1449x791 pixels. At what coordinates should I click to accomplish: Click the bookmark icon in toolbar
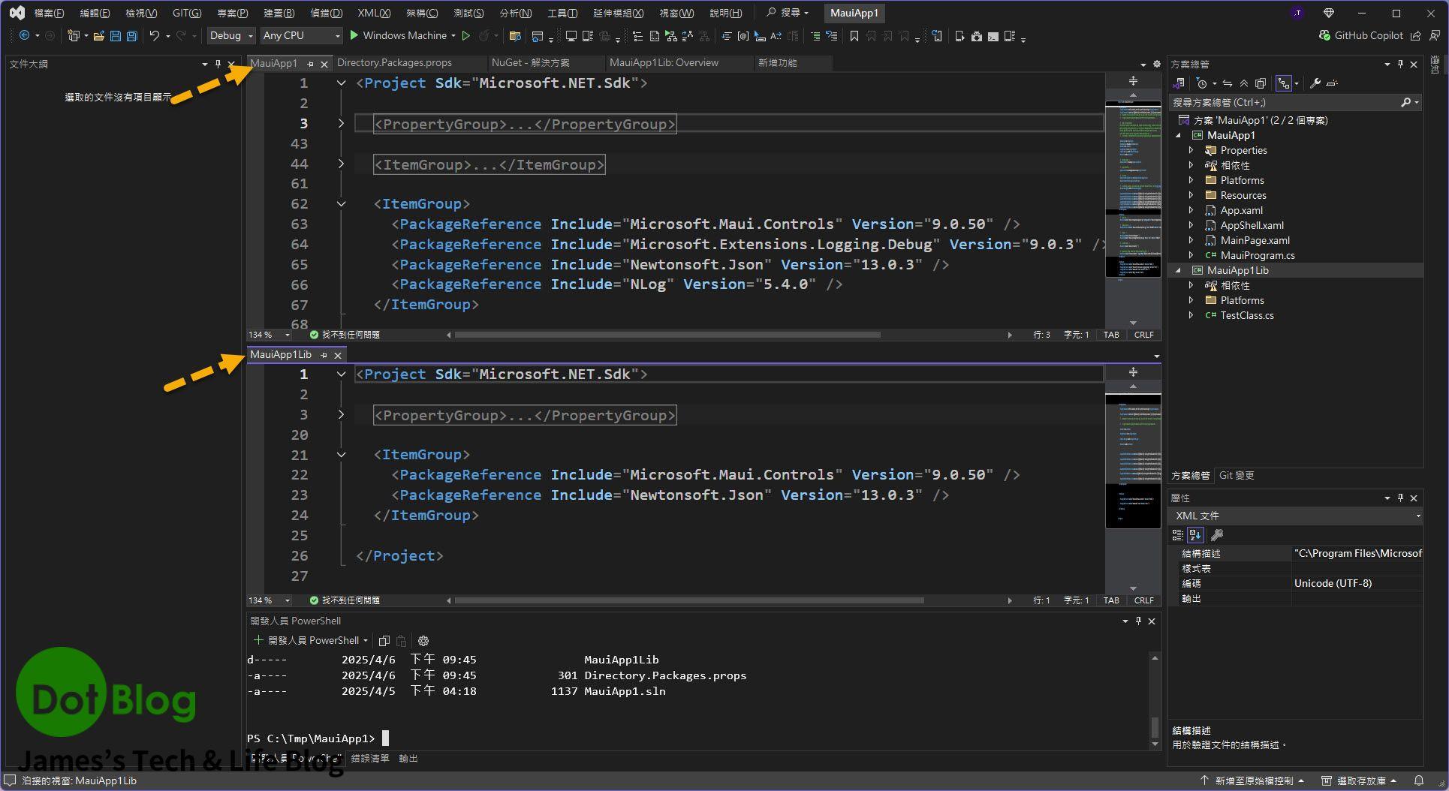coord(854,35)
